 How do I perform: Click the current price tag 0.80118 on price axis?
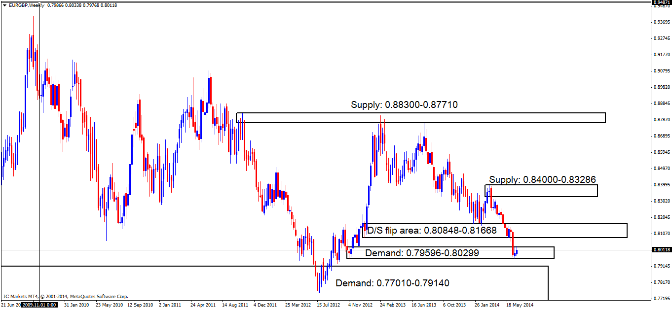661,250
